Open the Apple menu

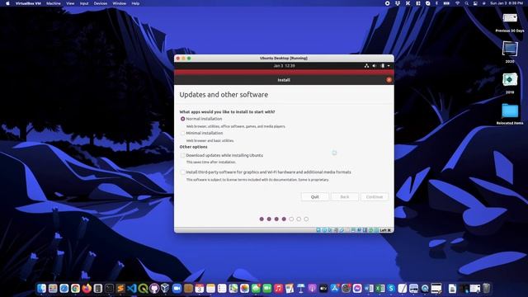tap(7, 3)
